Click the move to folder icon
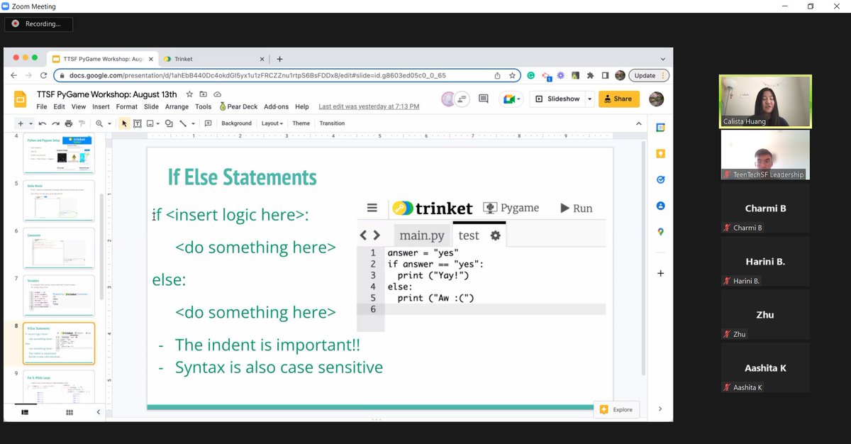Image resolution: width=851 pixels, height=444 pixels. coord(204,94)
